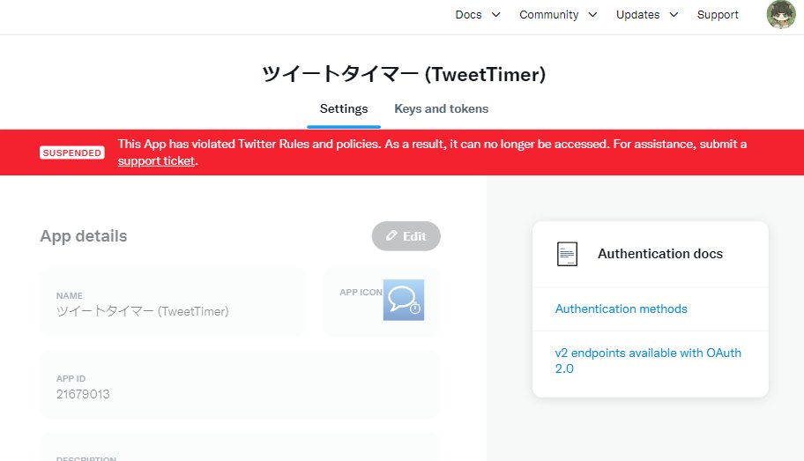Click the TweetTimer app icon image
804x461 pixels.
click(x=404, y=300)
